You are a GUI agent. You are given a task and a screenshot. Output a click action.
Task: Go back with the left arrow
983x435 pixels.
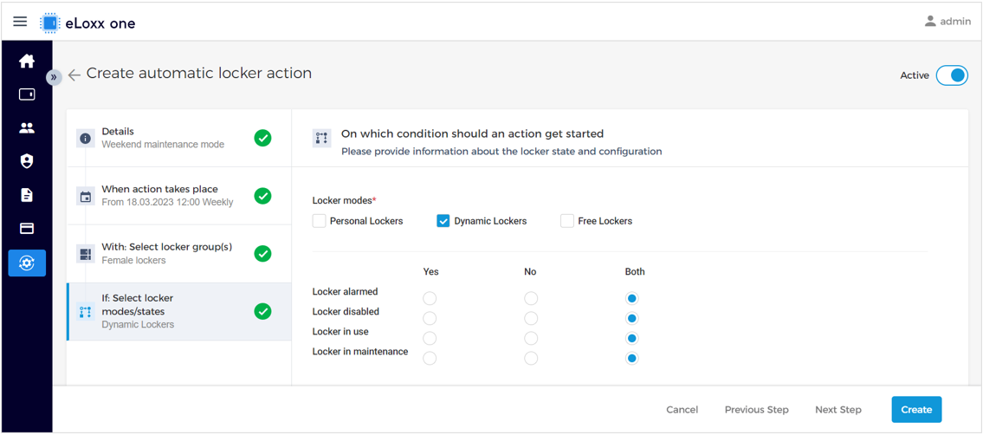click(x=74, y=75)
